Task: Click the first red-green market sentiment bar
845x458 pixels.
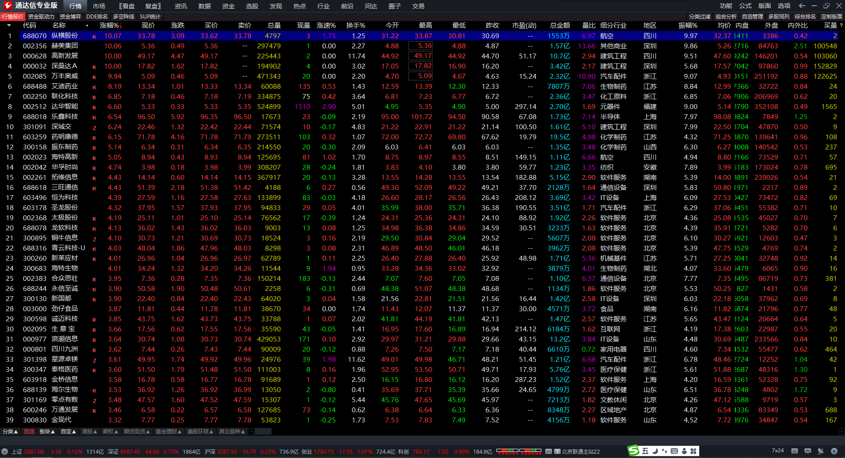Action: pos(507,451)
